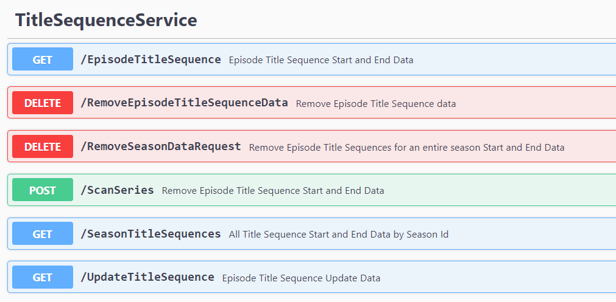Click the GET badge for EpisodeTitleSequence
Viewport: 616px width, 302px height.
pyautogui.click(x=43, y=60)
